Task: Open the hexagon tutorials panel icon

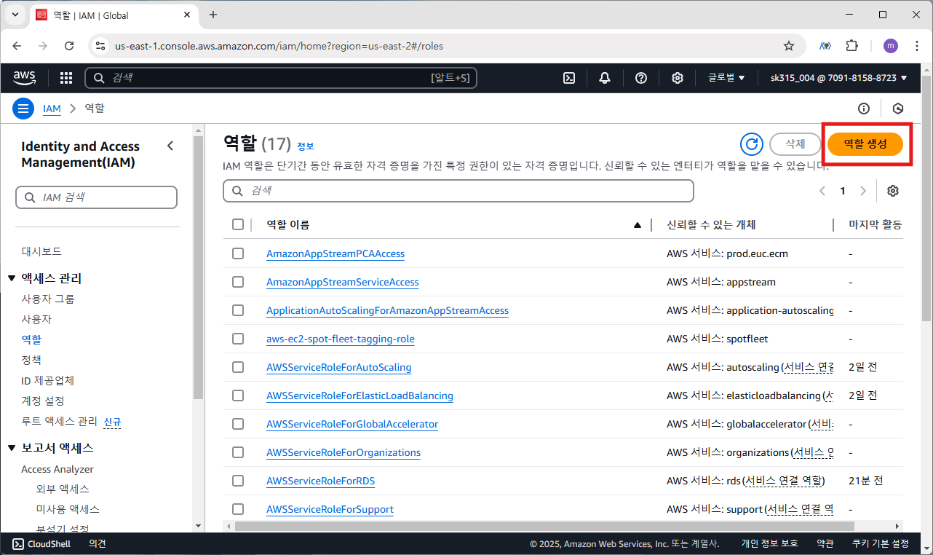Action: tap(898, 109)
